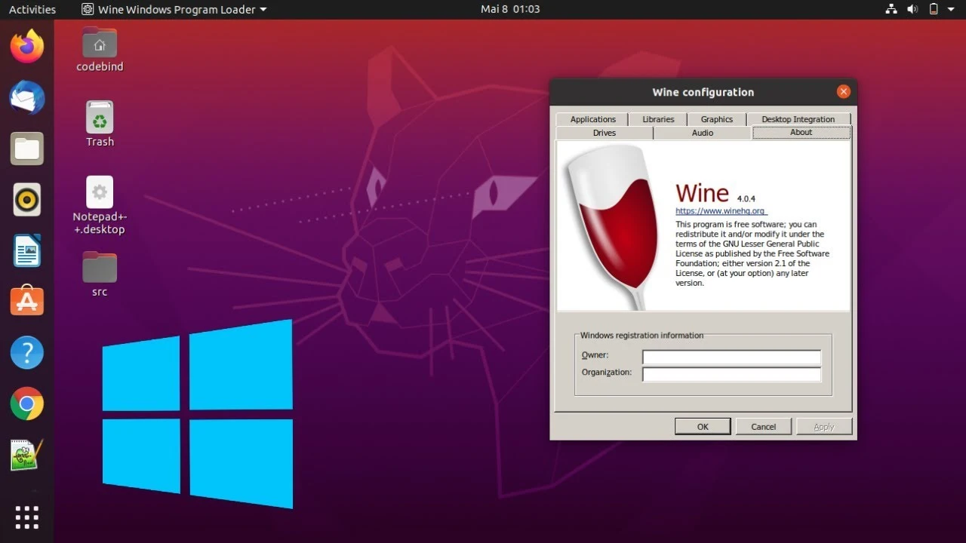Image resolution: width=966 pixels, height=543 pixels.
Task: Switch to the Applications tab
Action: [592, 118]
